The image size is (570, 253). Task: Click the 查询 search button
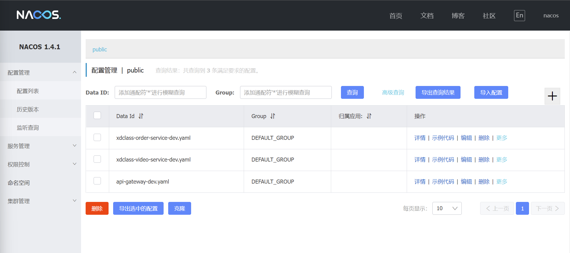pos(352,92)
